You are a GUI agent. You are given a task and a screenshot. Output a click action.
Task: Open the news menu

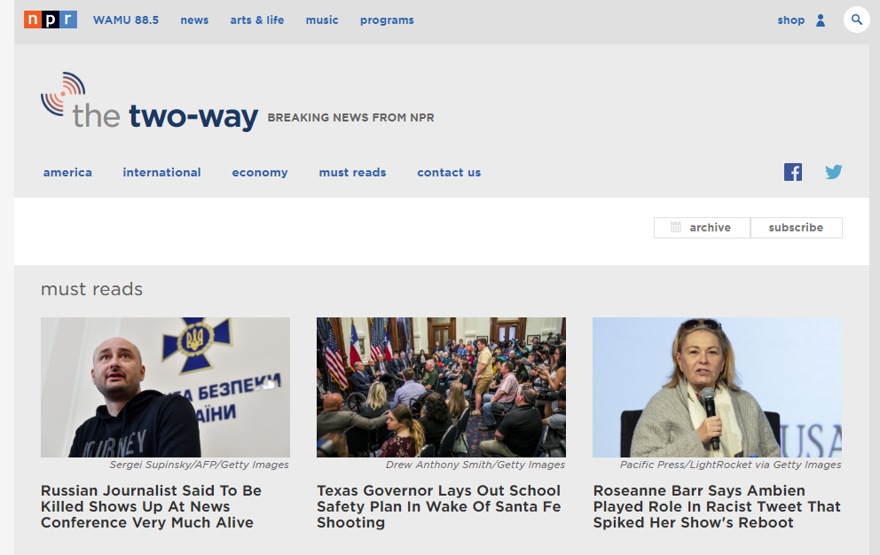point(194,20)
